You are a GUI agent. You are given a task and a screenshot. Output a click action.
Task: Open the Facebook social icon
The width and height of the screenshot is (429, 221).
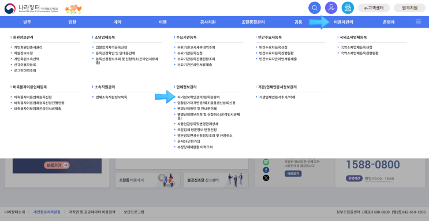point(266,170)
